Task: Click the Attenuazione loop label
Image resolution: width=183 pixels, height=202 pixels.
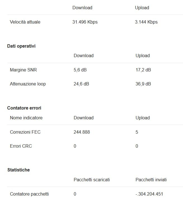Action: (x=28, y=84)
